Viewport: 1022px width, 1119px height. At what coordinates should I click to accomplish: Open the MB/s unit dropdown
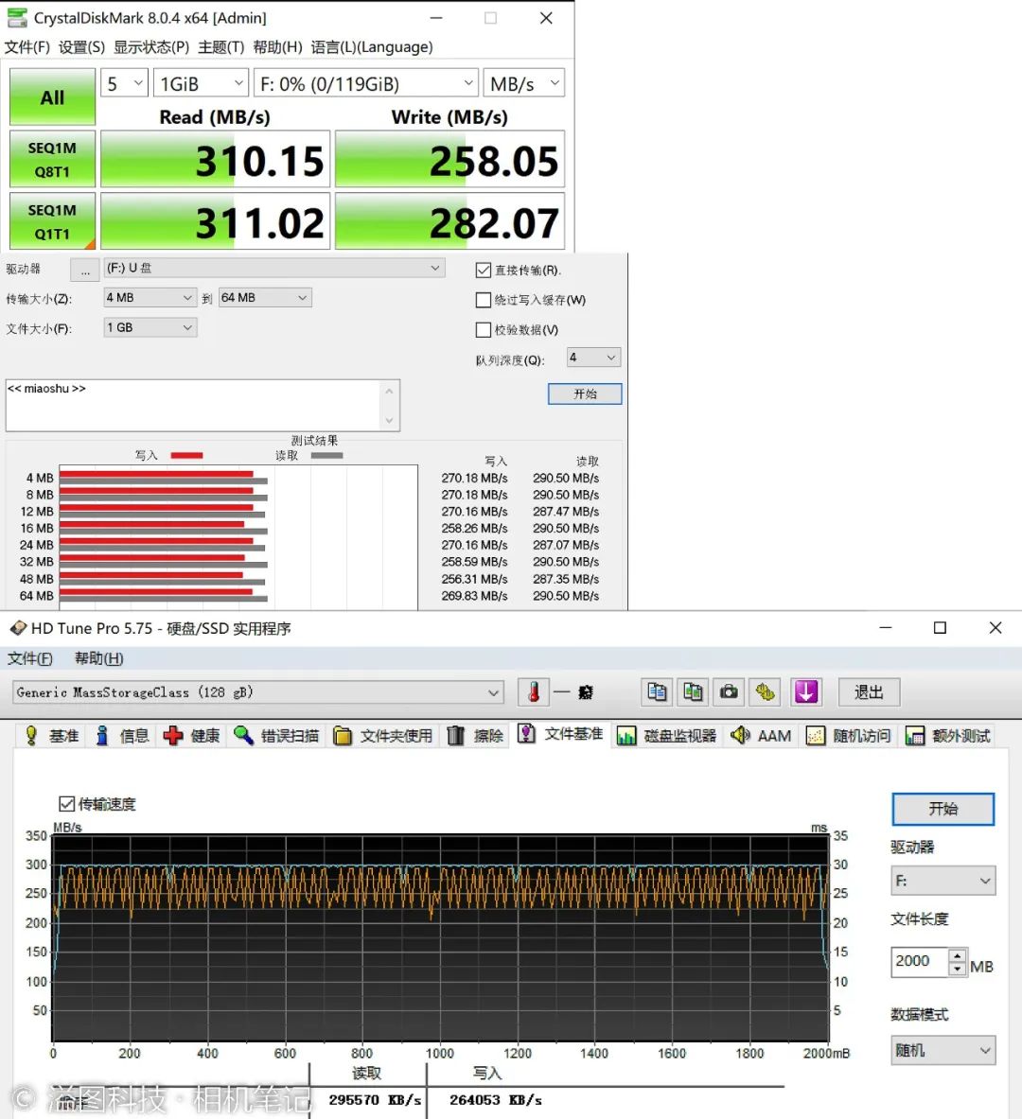click(x=524, y=83)
